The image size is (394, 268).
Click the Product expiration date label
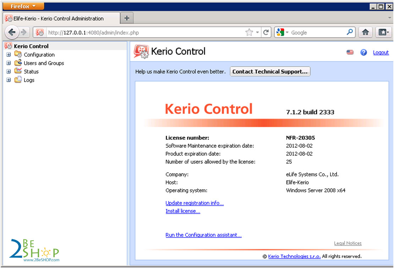[193, 154]
